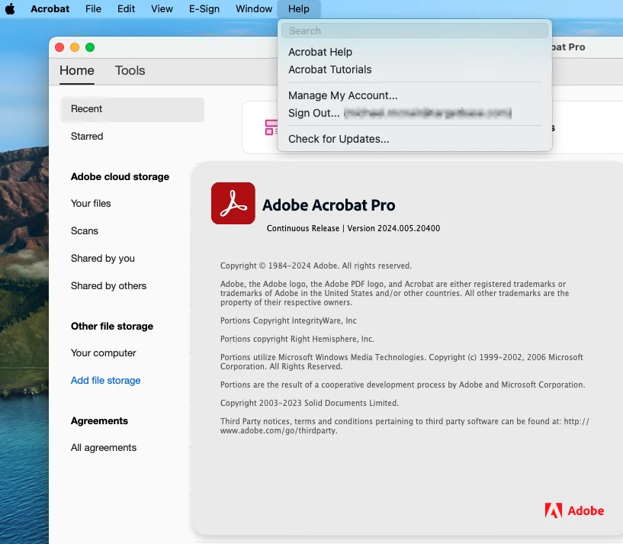Open the Window menu
The image size is (623, 544).
pos(254,8)
